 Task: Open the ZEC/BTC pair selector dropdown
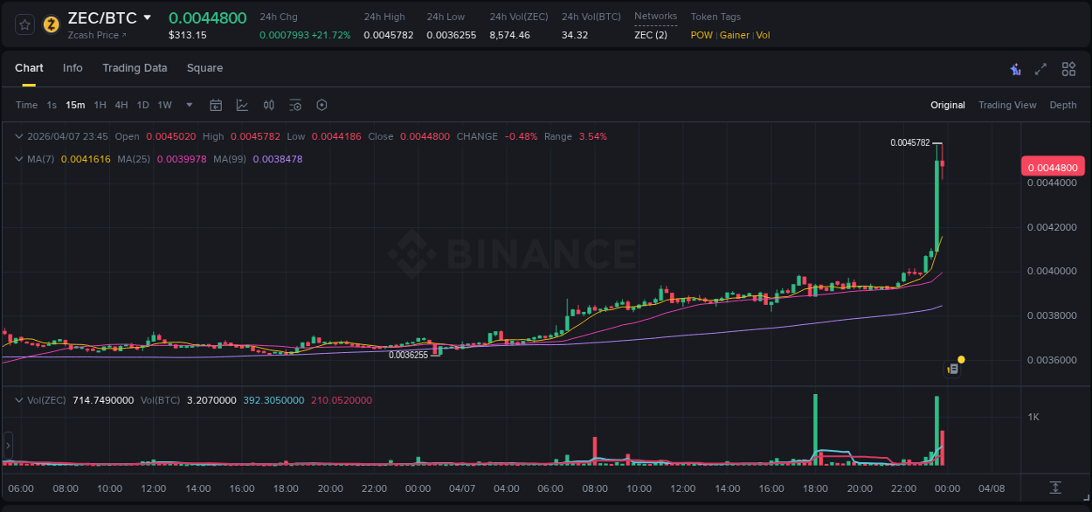tap(147, 18)
